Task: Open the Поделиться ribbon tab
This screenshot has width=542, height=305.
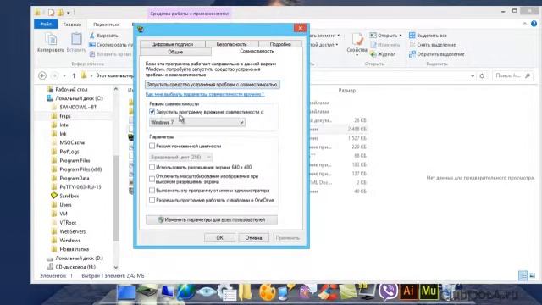Action: coord(107,25)
